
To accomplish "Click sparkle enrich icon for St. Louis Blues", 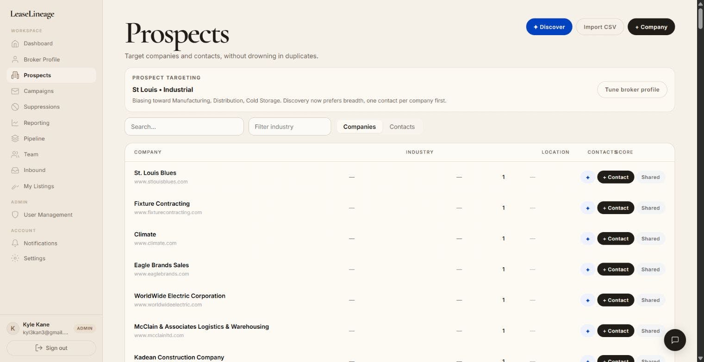I will (588, 177).
